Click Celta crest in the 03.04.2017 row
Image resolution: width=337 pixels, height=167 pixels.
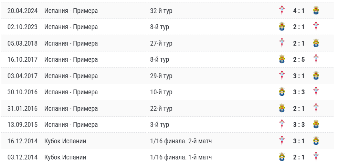click(x=282, y=76)
